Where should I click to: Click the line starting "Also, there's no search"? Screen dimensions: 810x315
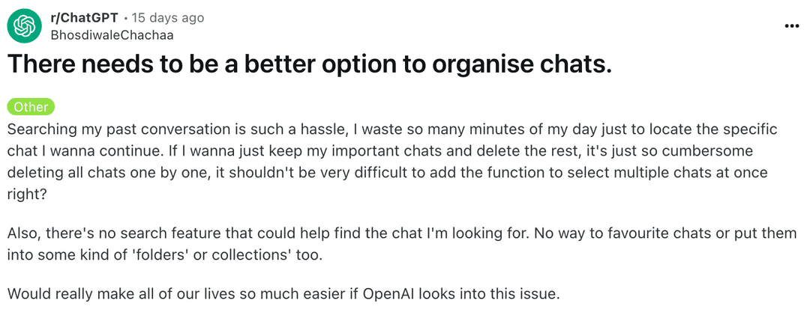coord(402,233)
